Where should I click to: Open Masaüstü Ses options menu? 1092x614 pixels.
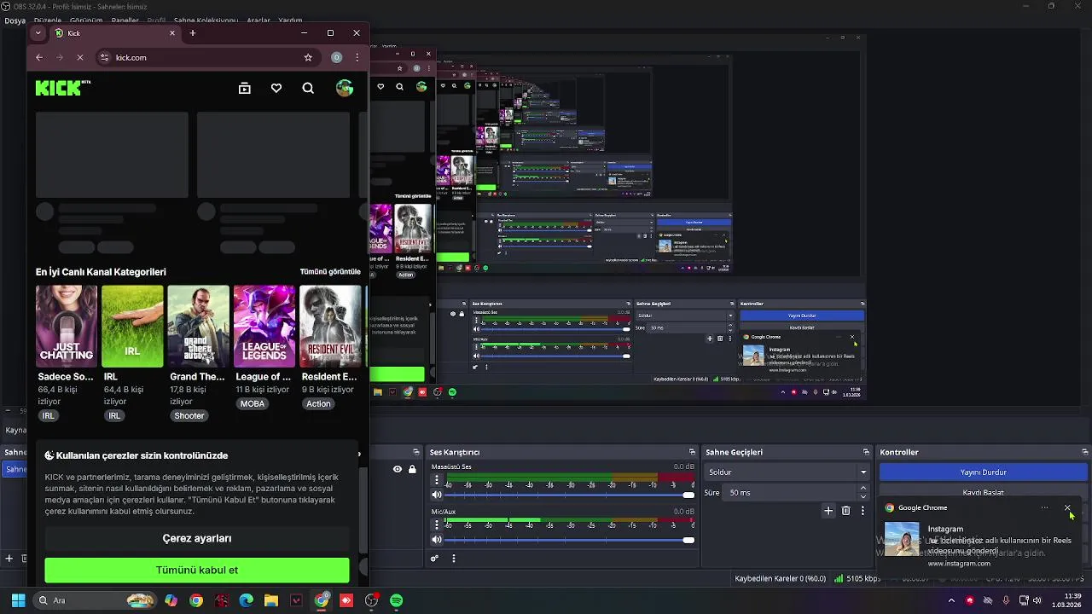[x=437, y=480]
